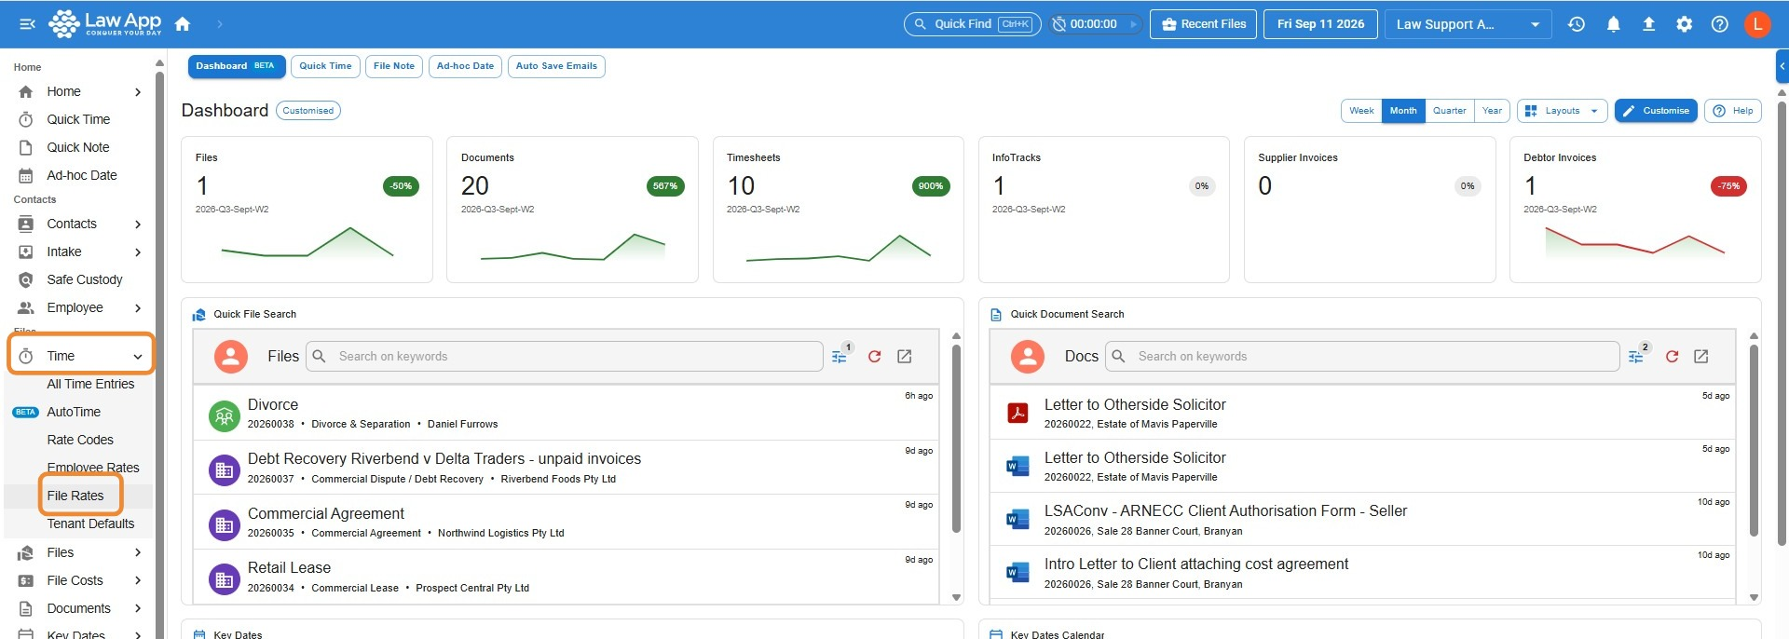Click the 00:00:00 timer display
The width and height of the screenshot is (1789, 639).
[x=1093, y=24]
